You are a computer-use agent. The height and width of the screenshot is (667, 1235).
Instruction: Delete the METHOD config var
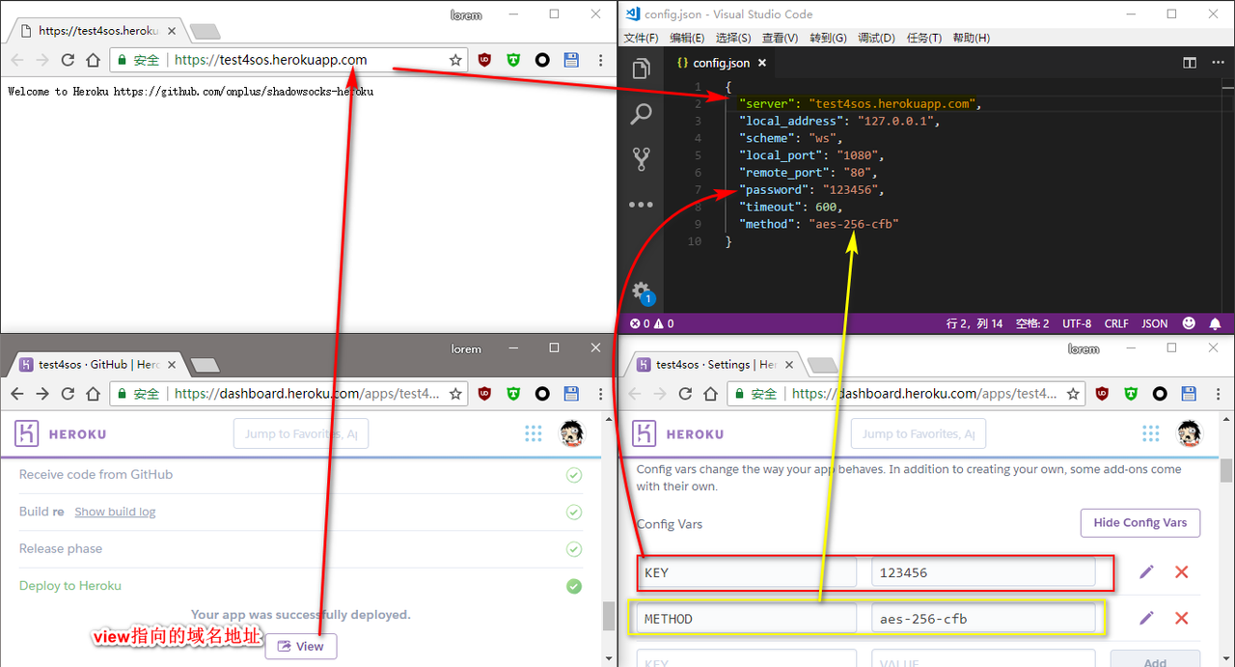point(1181,619)
